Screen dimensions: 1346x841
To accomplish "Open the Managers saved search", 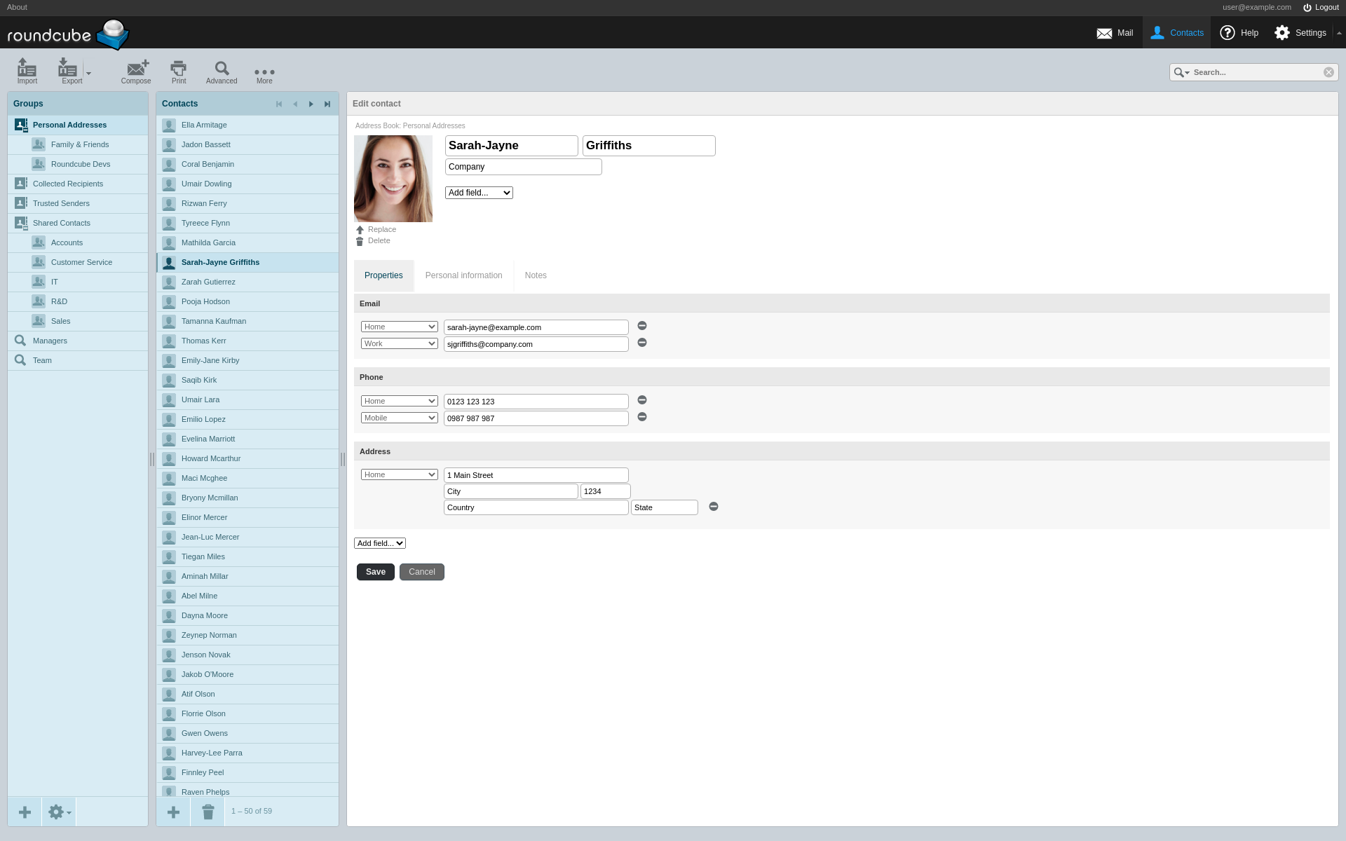I will pyautogui.click(x=78, y=341).
